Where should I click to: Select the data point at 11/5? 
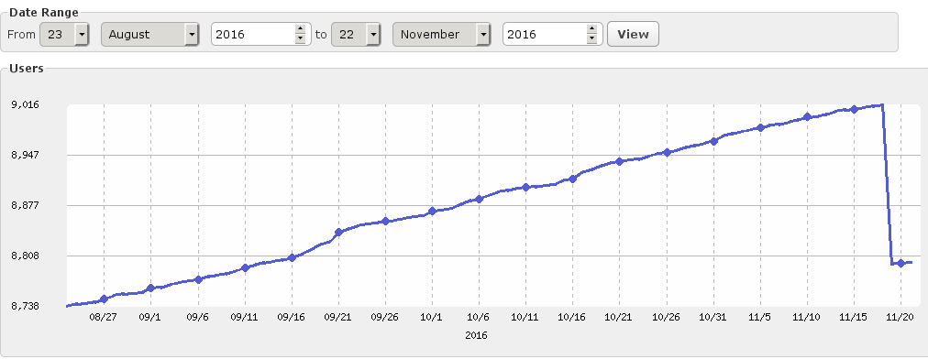click(760, 127)
